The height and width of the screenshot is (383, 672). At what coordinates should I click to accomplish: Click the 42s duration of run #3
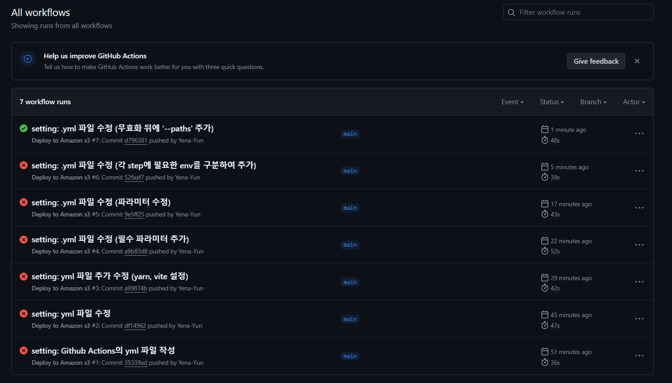(555, 288)
